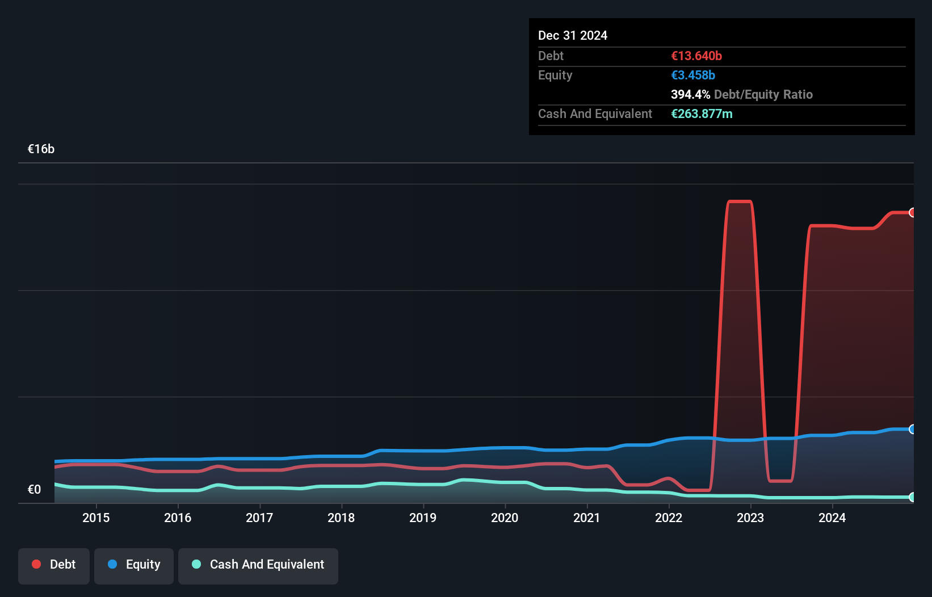The width and height of the screenshot is (932, 597).
Task: Click the €3.458b equity value
Action: click(x=693, y=75)
